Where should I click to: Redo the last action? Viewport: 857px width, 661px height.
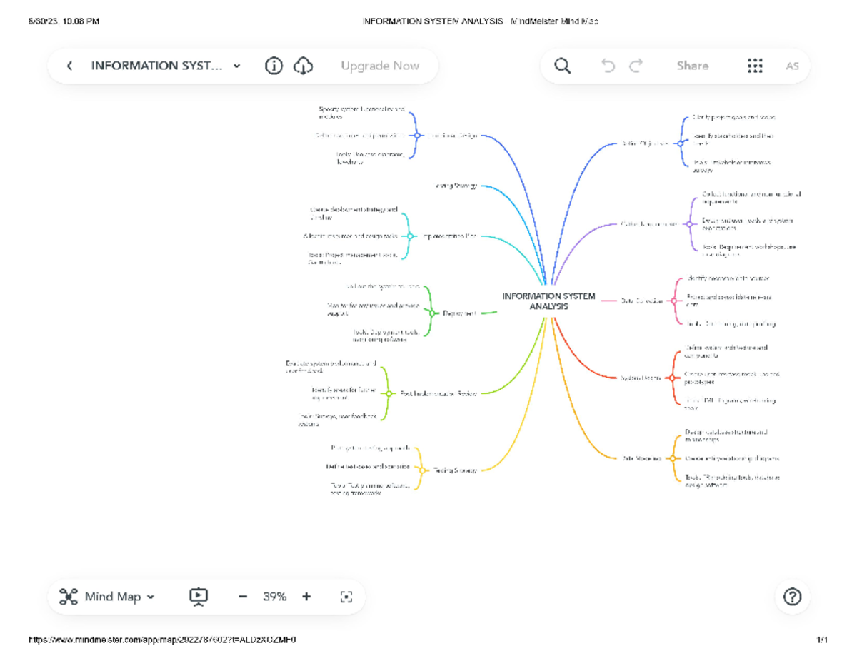636,66
